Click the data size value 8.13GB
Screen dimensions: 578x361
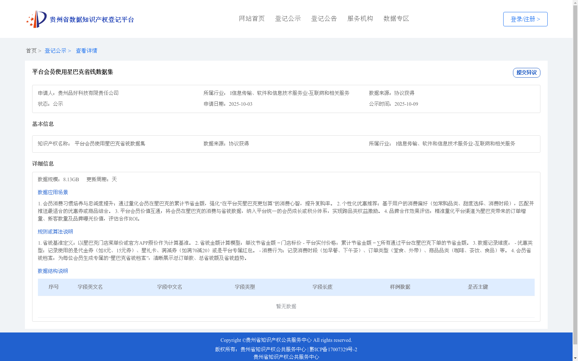[x=71, y=179]
